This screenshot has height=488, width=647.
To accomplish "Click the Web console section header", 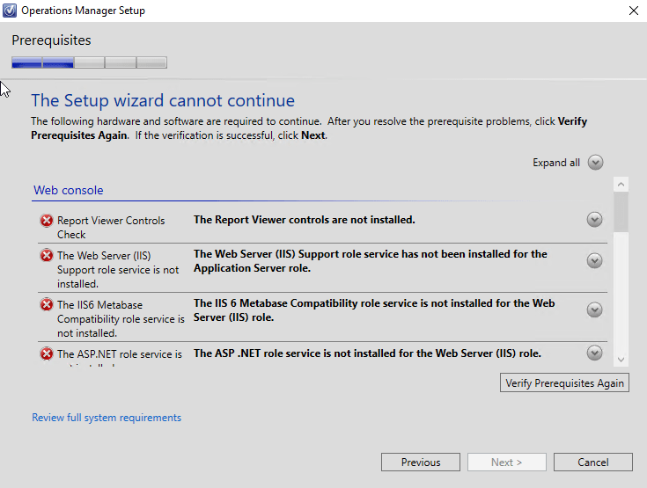I will click(x=68, y=190).
